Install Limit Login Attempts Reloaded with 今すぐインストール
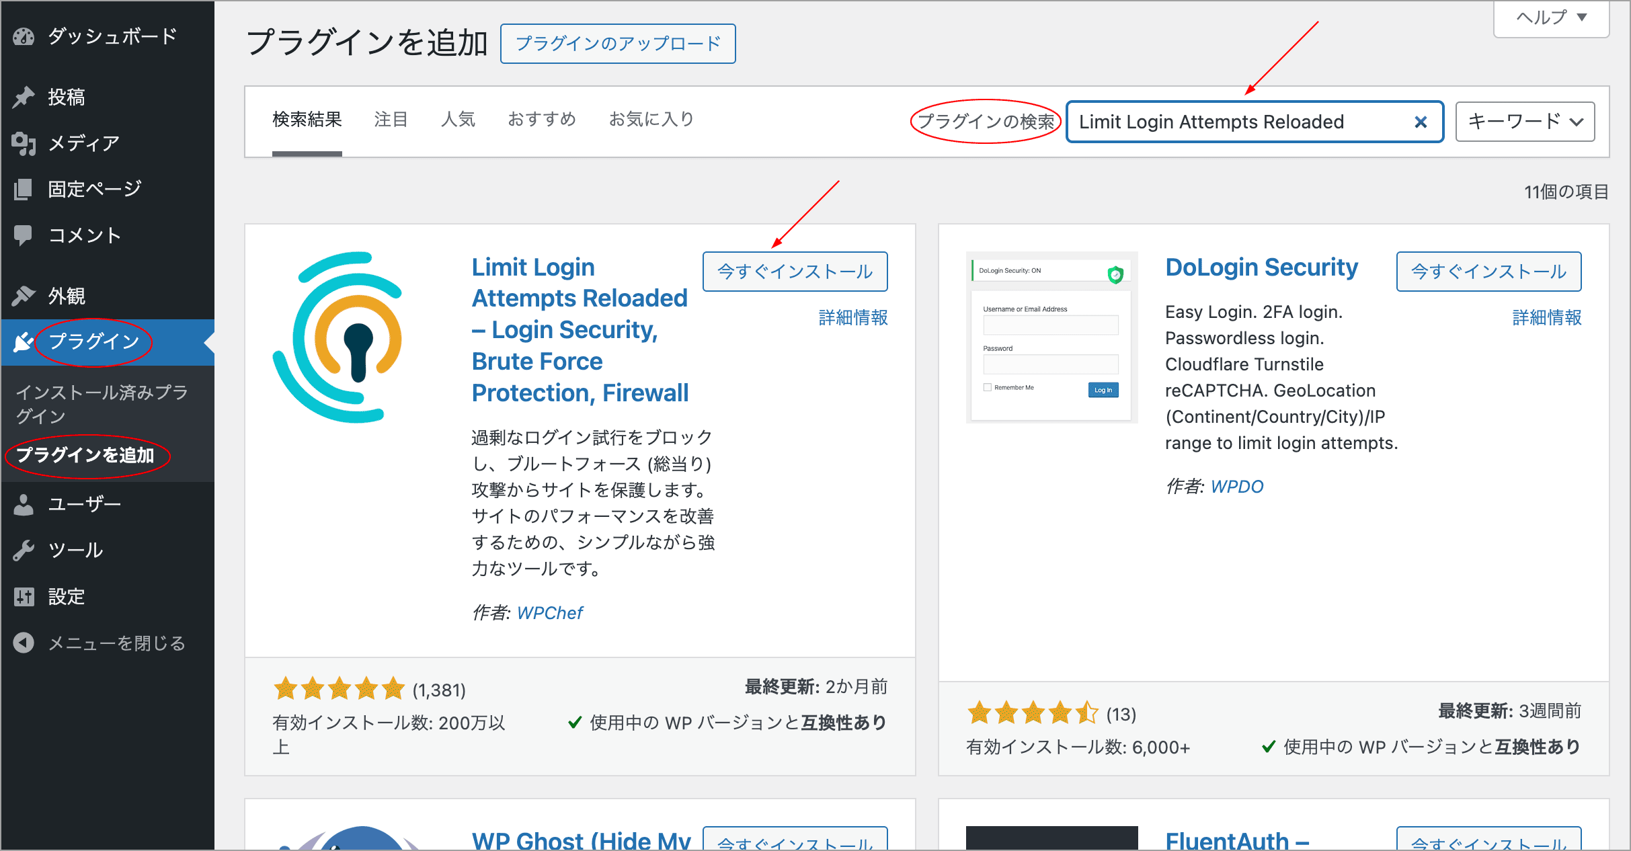 (x=795, y=272)
